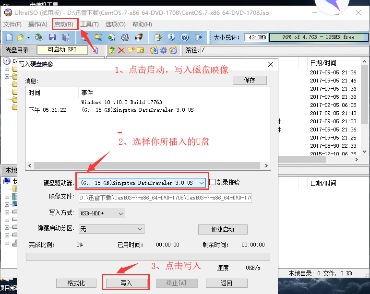Screen dimensions: 370x294
Task: Click the 返回 button
Action: click(227, 283)
